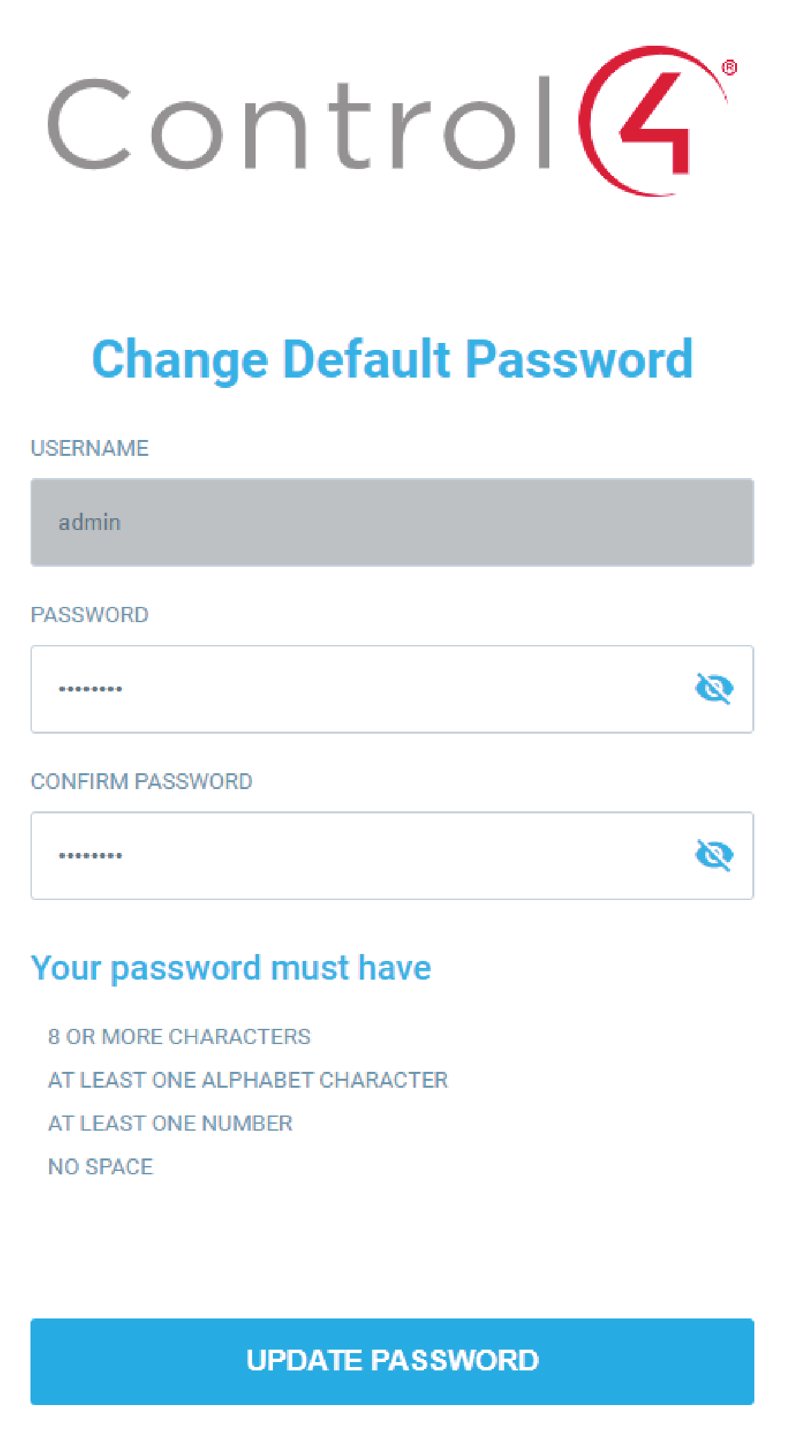Select the AT LEAST ONE ALPHABET CHARACTER requirement
Screen dimensions: 789x1430
click(248, 1080)
